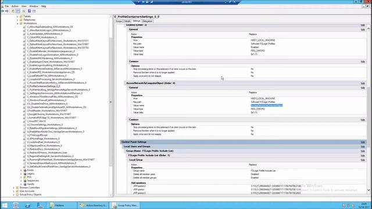Click the GPO icon beside I_GoogleChrome_Workstations_Win101607
The width and height of the screenshot is (372, 209).
coord(24,114)
